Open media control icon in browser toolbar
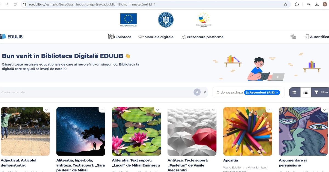 [309, 4]
